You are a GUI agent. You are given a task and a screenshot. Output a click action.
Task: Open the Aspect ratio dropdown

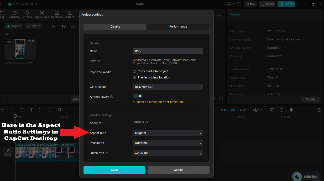click(168, 133)
